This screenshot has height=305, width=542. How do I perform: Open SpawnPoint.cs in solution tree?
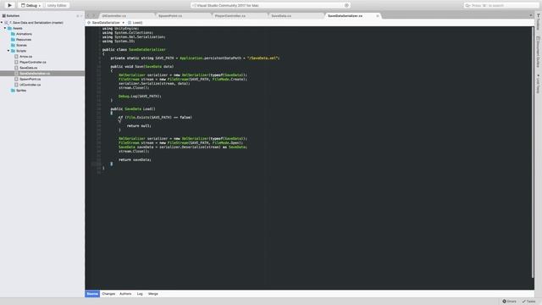click(30, 79)
